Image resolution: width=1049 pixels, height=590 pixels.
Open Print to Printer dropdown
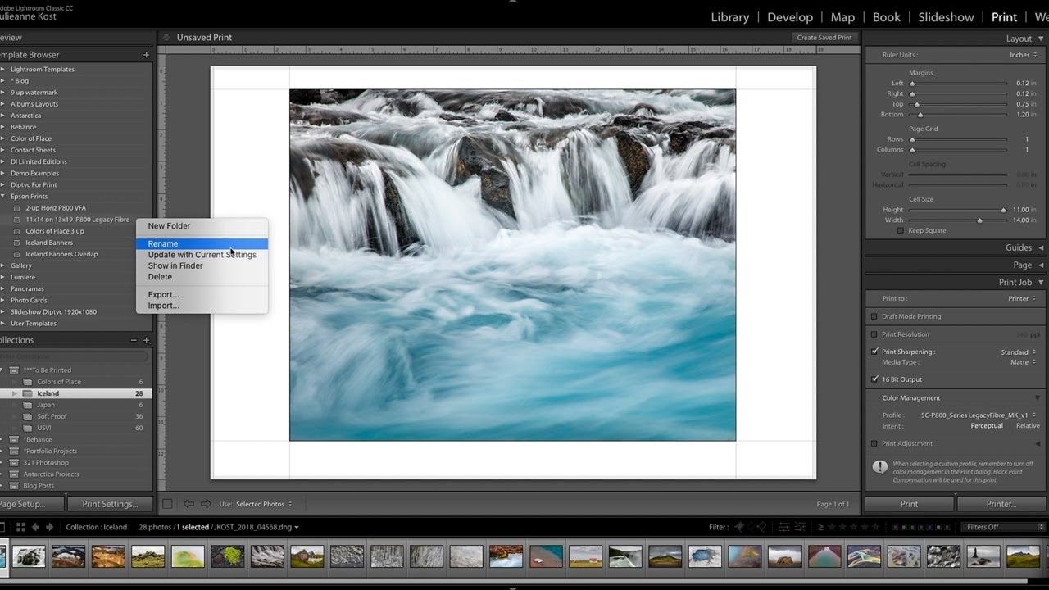point(1022,298)
